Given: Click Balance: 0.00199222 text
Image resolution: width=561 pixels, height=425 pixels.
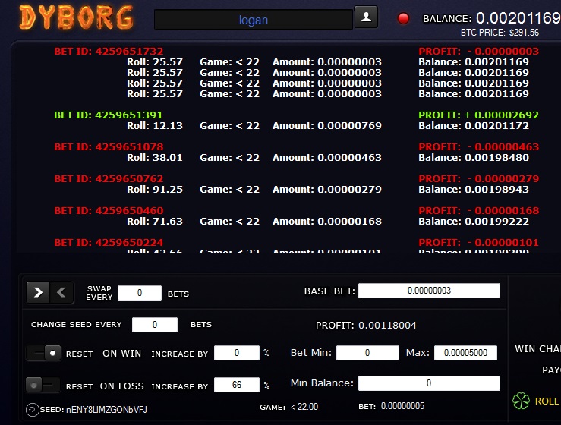Looking at the screenshot, I should click(474, 221).
